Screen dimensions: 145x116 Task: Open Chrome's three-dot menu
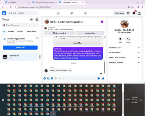142,7
